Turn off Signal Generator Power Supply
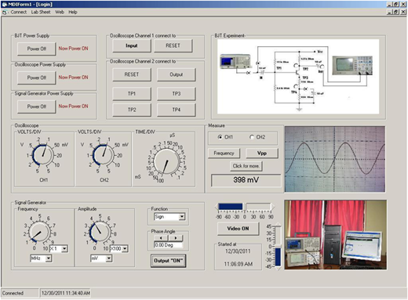This screenshot has height=300, width=408. tap(37, 107)
